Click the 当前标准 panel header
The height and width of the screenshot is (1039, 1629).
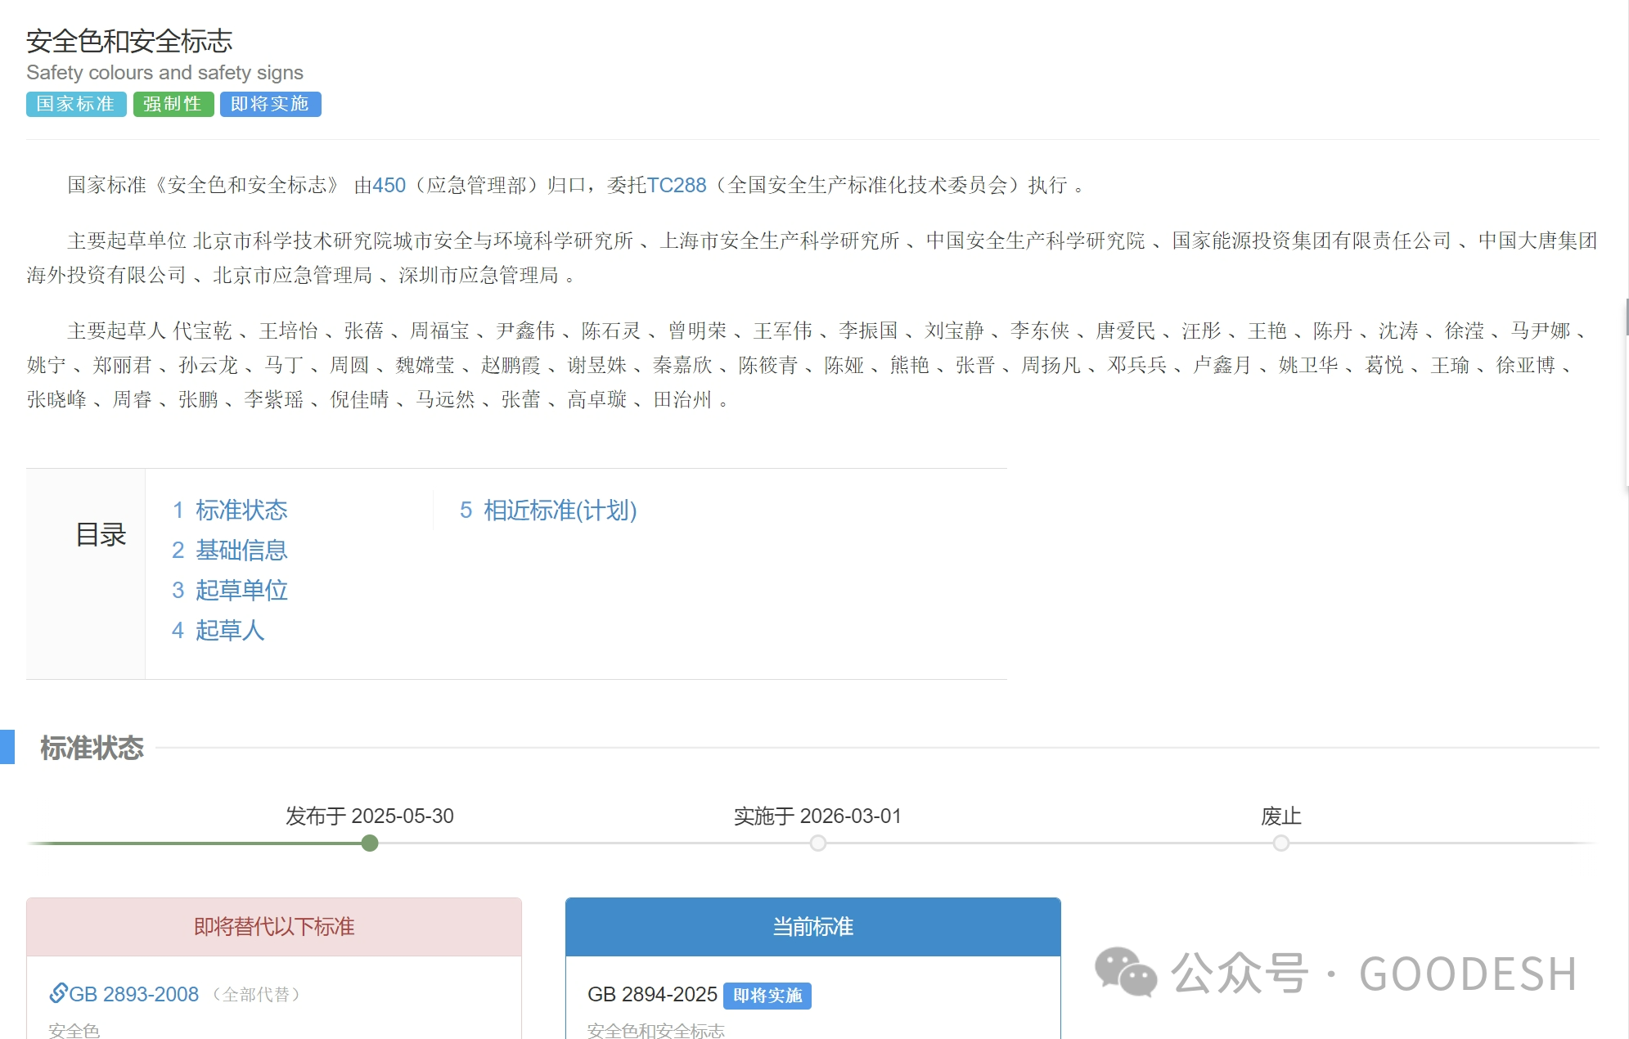click(x=813, y=927)
